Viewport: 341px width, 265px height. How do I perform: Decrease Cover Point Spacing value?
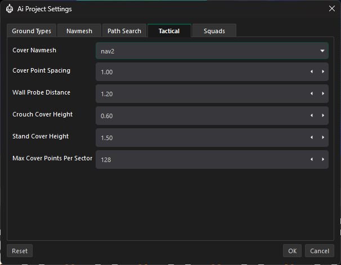(312, 71)
